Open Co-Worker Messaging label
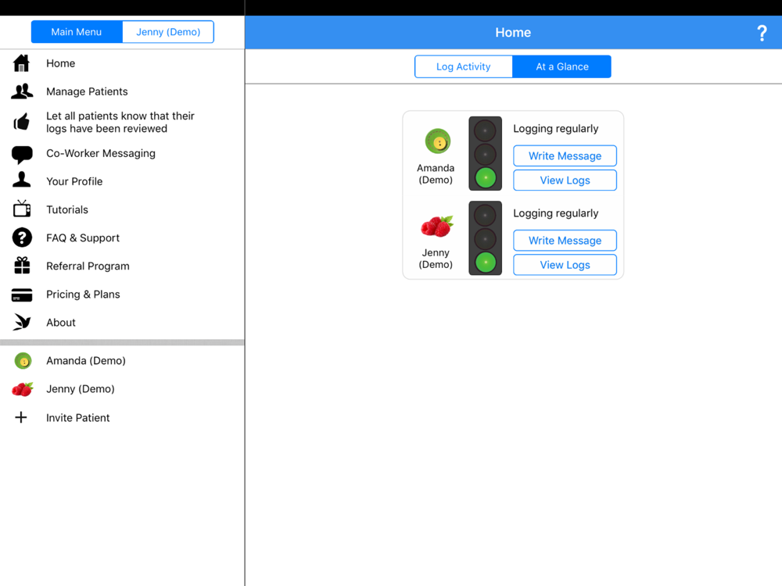This screenshot has height=586, width=782. click(x=101, y=153)
